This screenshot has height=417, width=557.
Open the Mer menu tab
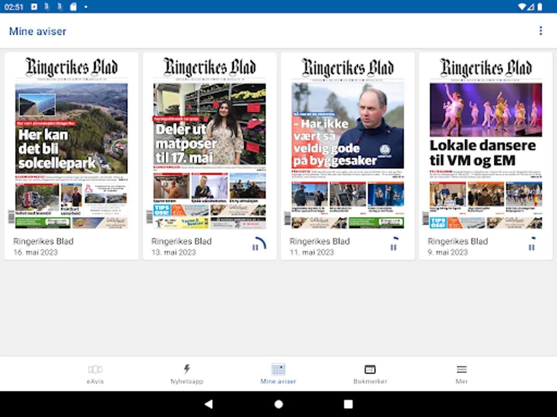(x=461, y=374)
